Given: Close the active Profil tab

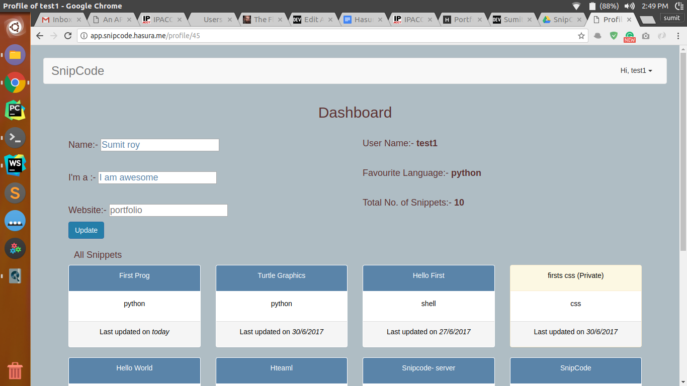Looking at the screenshot, I should [629, 20].
